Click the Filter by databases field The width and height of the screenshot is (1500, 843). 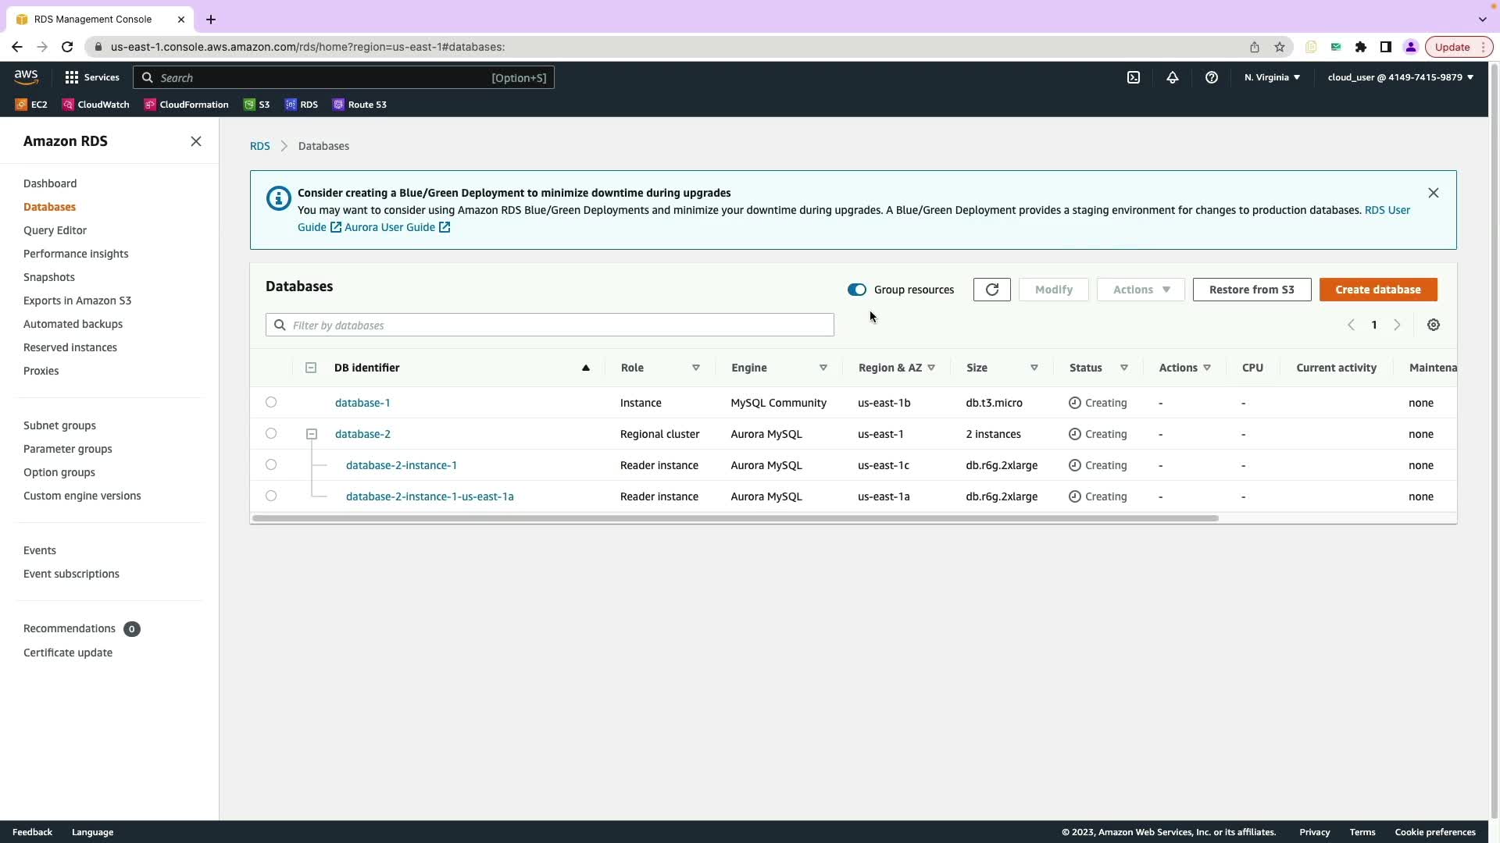pyautogui.click(x=550, y=325)
